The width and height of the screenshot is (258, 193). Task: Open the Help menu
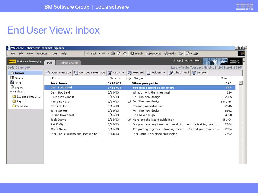point(64,54)
